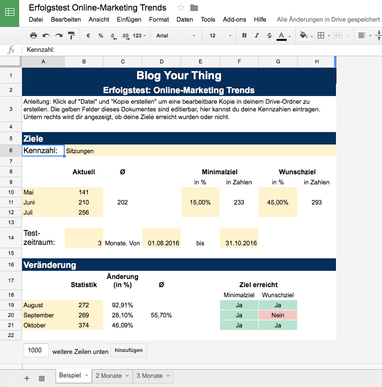Click the Redo arrow
Screen dimensions: 382x387
coord(58,36)
